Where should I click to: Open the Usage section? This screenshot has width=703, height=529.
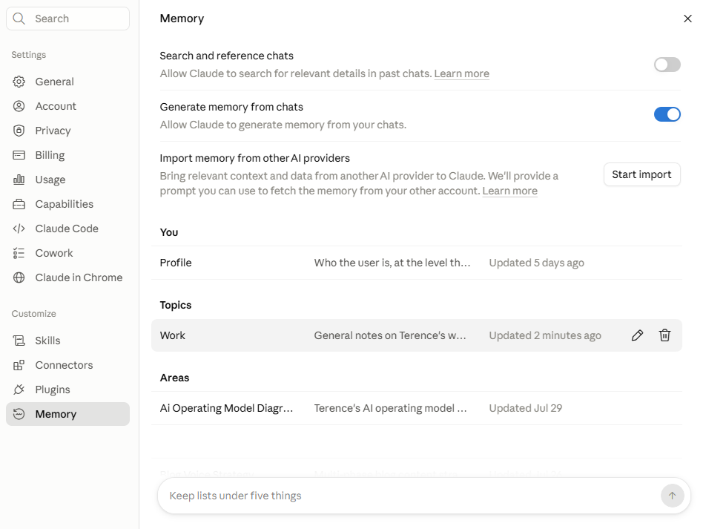coord(67,180)
